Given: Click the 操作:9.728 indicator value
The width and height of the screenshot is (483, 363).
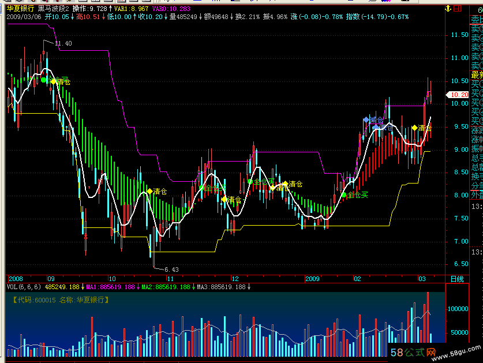Looking at the screenshot, I should (x=89, y=9).
